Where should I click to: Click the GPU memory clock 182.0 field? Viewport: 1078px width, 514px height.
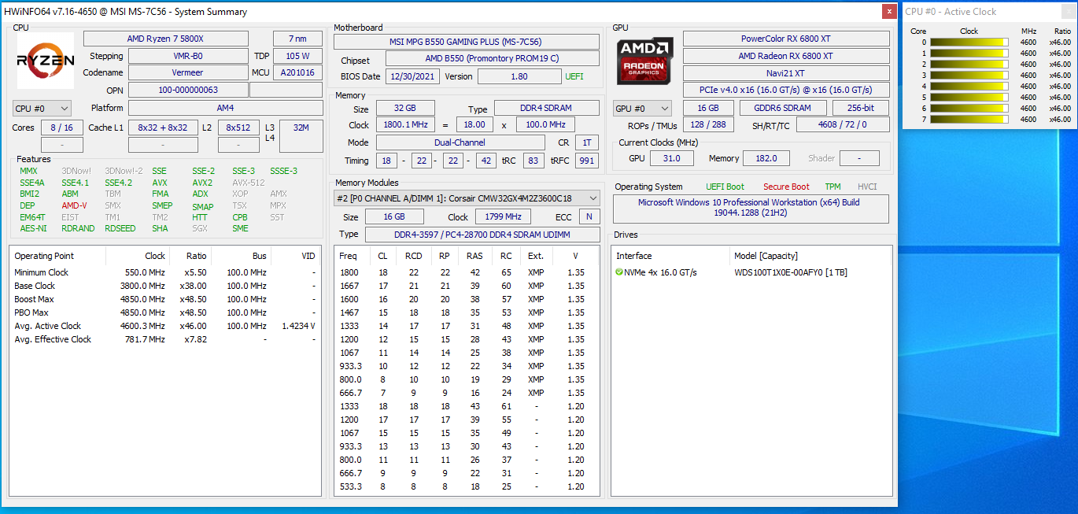[766, 158]
